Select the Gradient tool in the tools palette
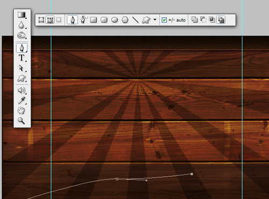The image size is (269, 199). click(22, 15)
